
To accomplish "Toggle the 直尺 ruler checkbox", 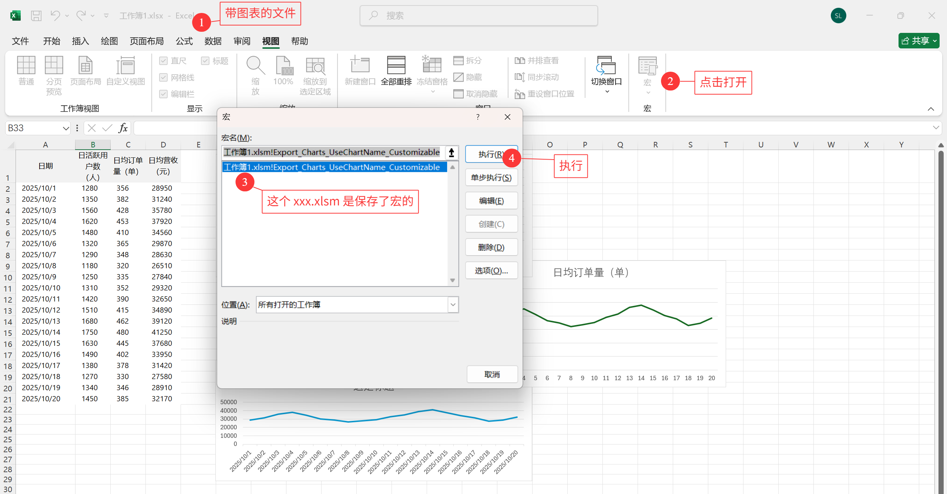I will (x=164, y=61).
